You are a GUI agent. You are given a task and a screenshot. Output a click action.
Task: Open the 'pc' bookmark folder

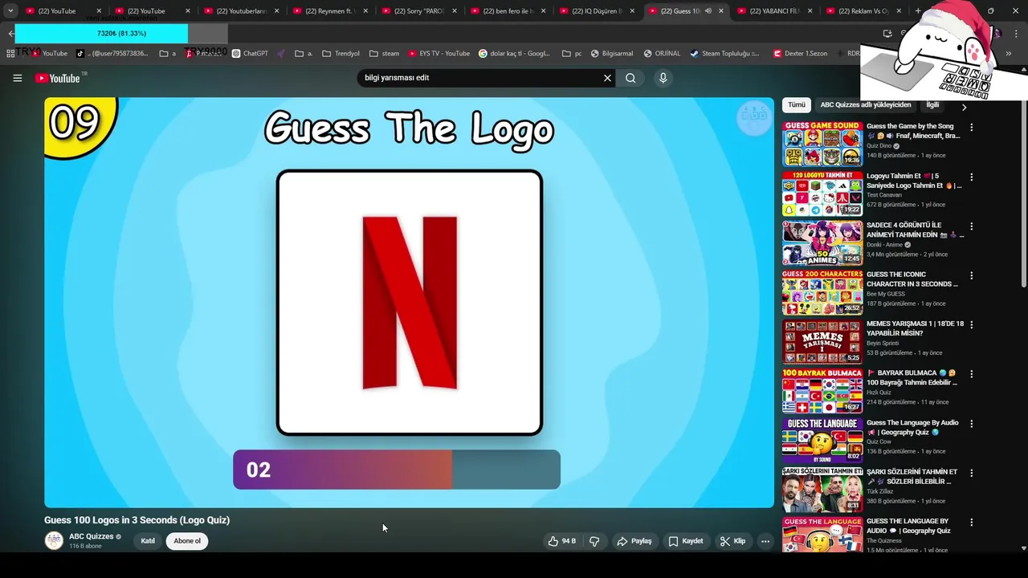point(572,54)
